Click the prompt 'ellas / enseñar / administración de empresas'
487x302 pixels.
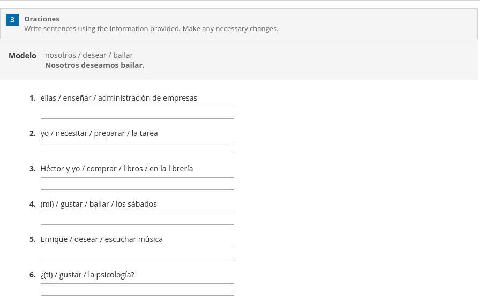point(119,98)
